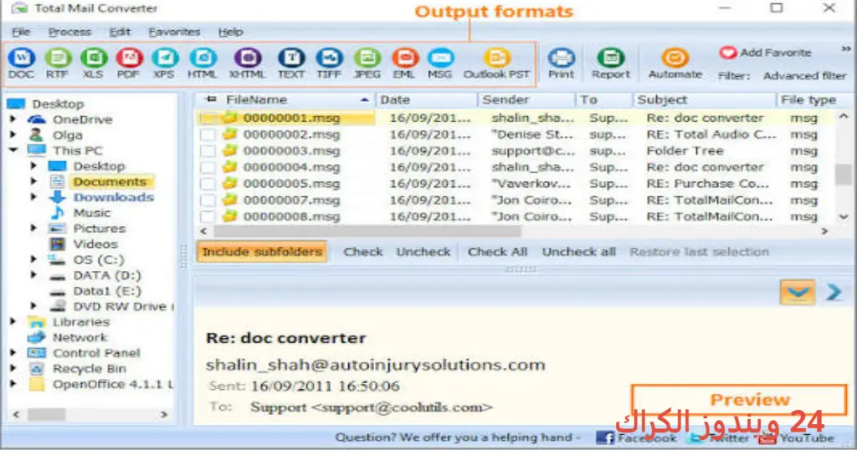
Task: Convert to XPS format
Action: [165, 64]
